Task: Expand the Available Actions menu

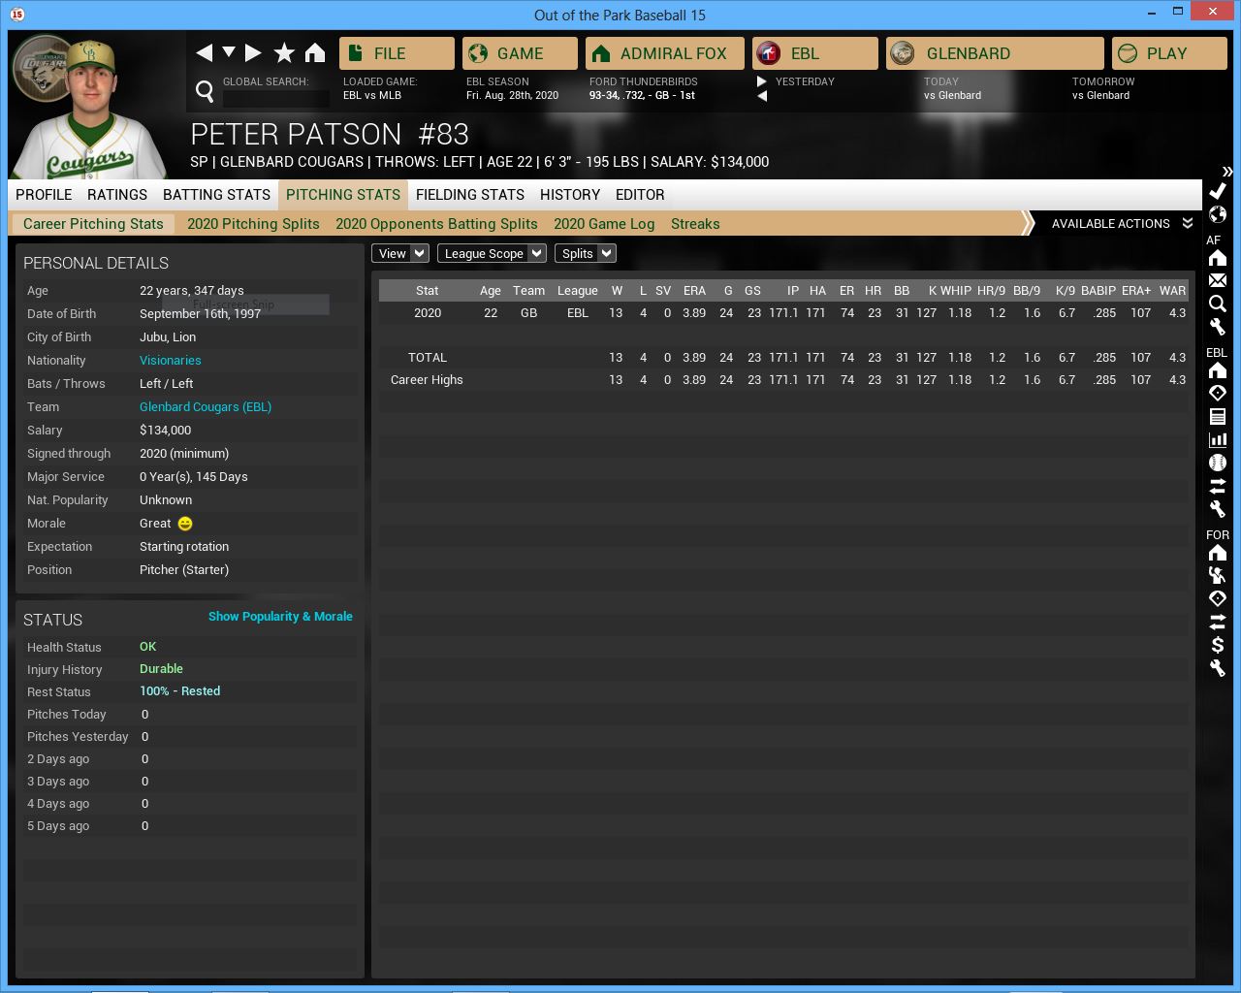Action: pyautogui.click(x=1121, y=224)
